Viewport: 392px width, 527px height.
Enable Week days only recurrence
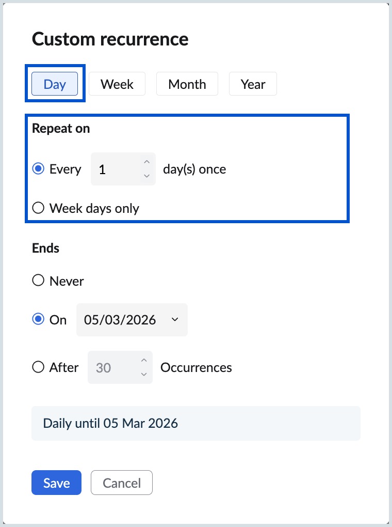(38, 208)
